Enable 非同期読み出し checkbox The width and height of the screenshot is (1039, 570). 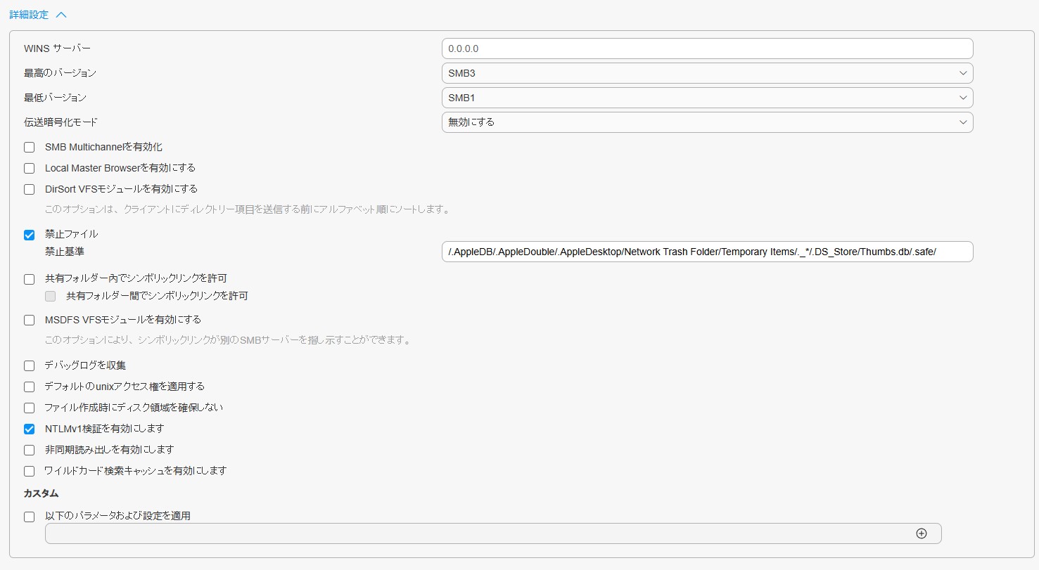[30, 451]
